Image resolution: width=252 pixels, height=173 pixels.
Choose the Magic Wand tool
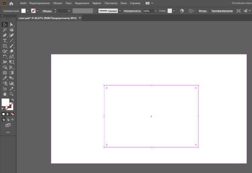click(5, 30)
